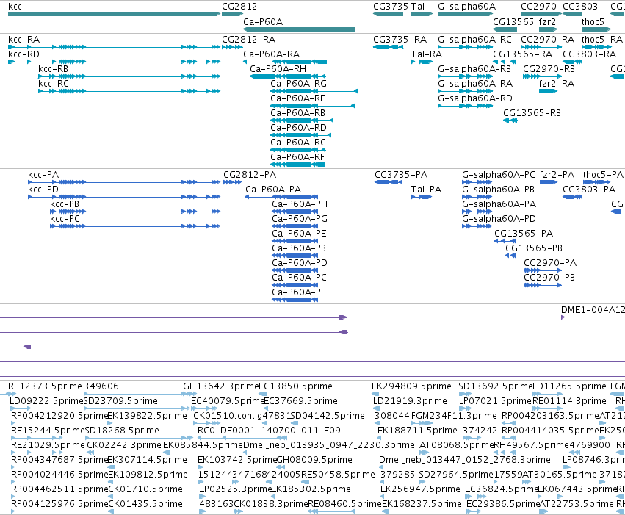
Task: Open transcript Ca-P60A-RH
Action: tap(278, 69)
